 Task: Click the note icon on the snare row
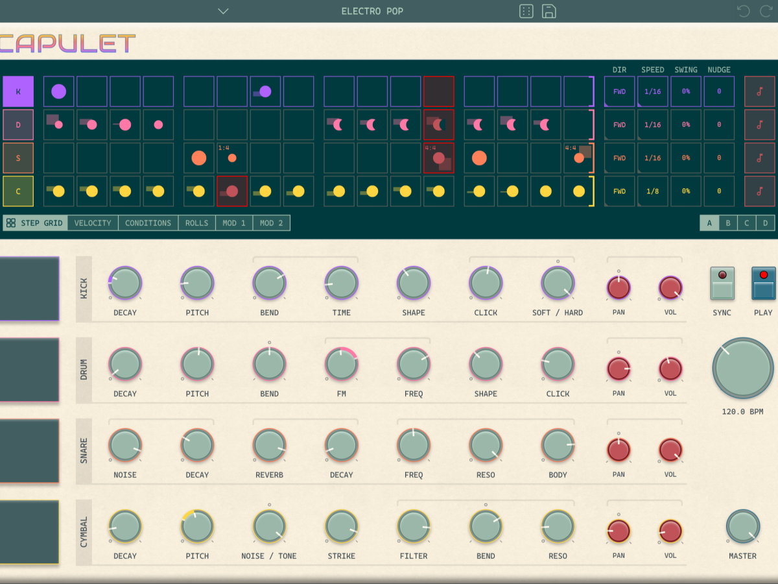pyautogui.click(x=760, y=158)
